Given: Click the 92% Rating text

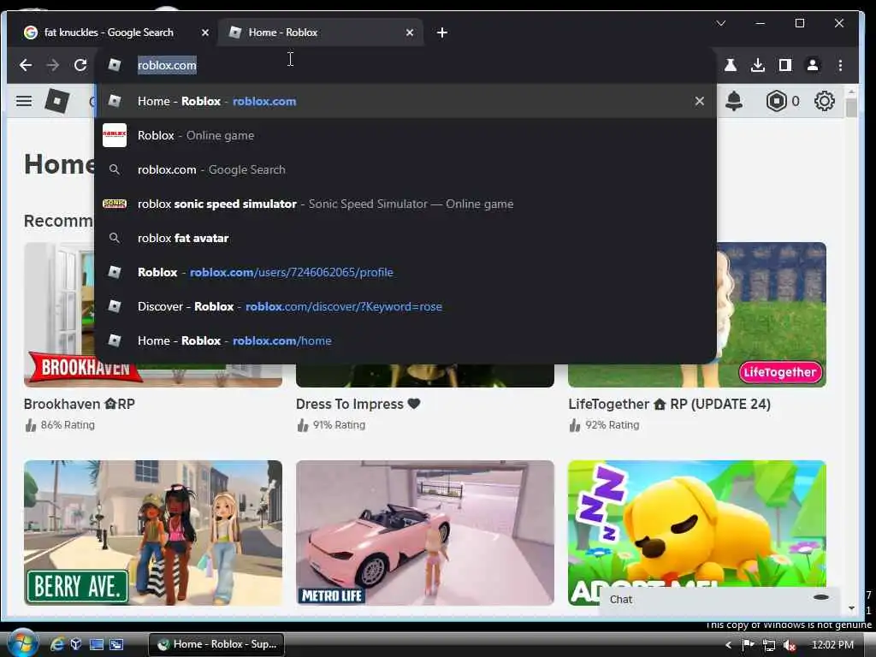Looking at the screenshot, I should coord(613,425).
